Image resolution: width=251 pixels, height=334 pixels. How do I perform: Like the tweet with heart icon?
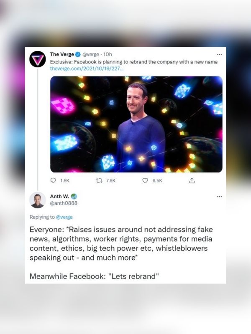145,181
